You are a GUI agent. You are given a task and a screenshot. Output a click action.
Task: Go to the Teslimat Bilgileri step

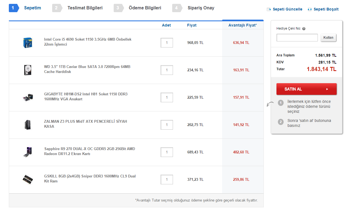point(85,8)
